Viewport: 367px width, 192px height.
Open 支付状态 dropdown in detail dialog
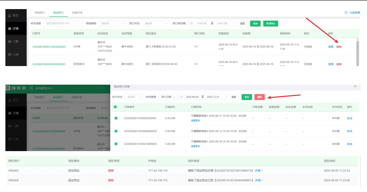[134, 97]
